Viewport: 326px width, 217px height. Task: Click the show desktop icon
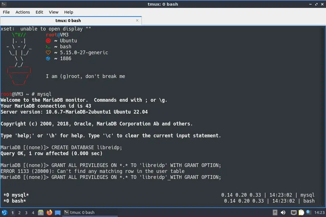click(58, 213)
